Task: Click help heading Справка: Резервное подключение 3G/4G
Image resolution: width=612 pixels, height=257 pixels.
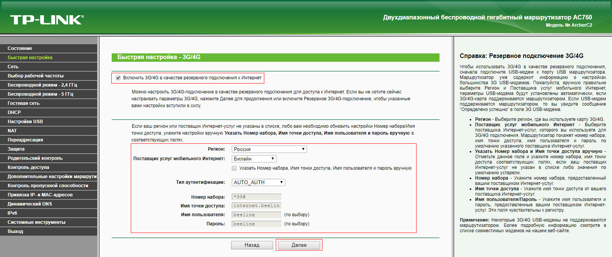Action: pyautogui.click(x=522, y=56)
